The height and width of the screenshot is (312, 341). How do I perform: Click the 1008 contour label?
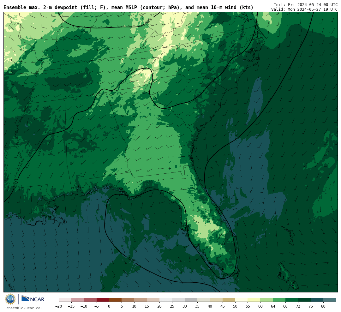pyautogui.click(x=149, y=21)
